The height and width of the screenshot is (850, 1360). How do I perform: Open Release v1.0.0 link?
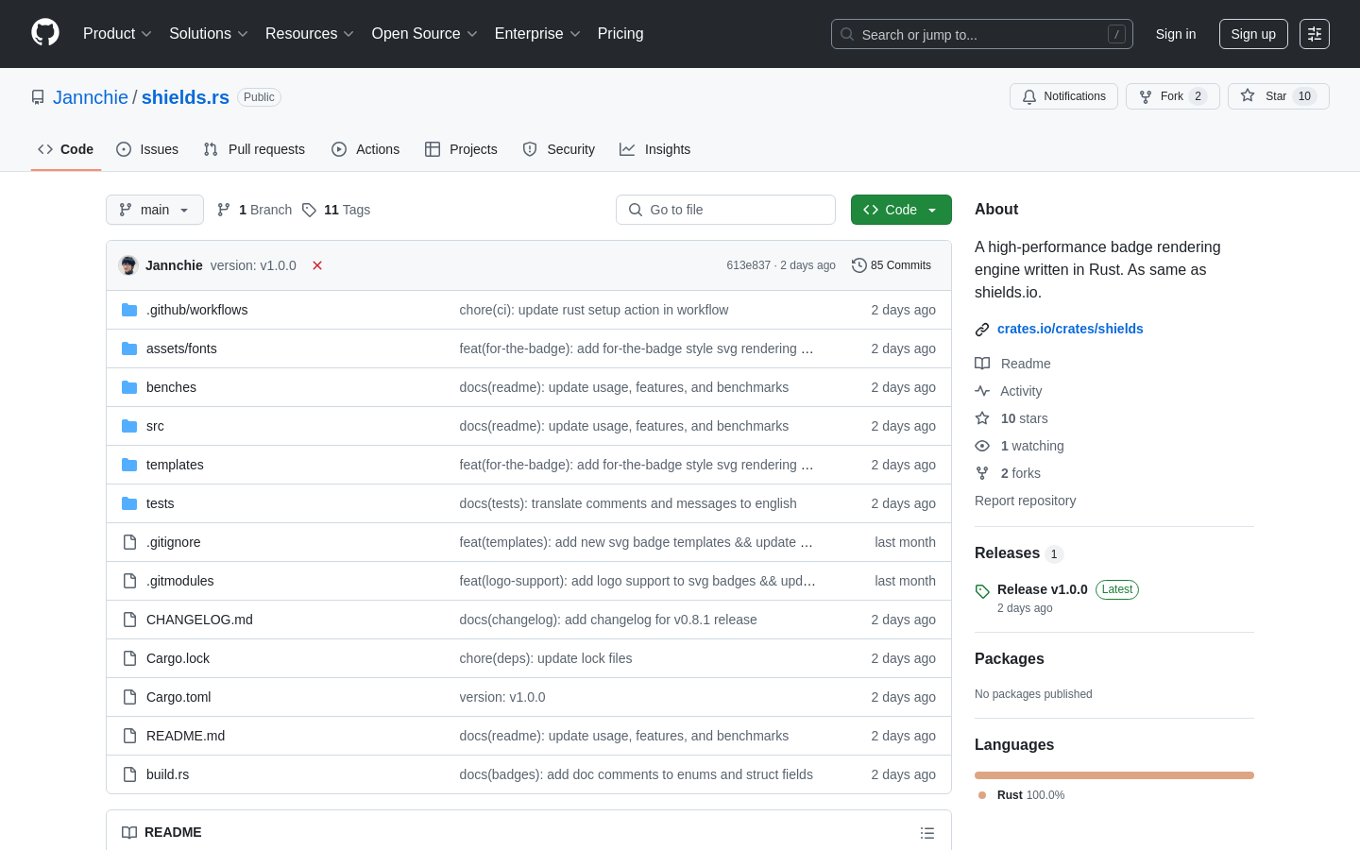(x=1043, y=589)
